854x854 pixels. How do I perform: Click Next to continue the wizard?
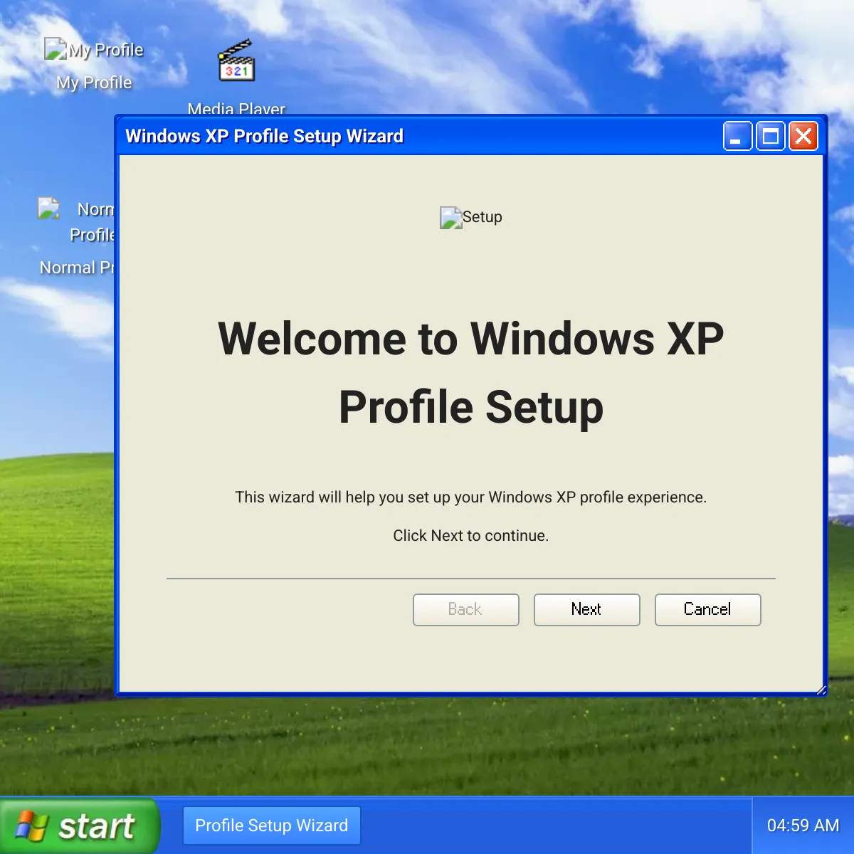(x=587, y=610)
